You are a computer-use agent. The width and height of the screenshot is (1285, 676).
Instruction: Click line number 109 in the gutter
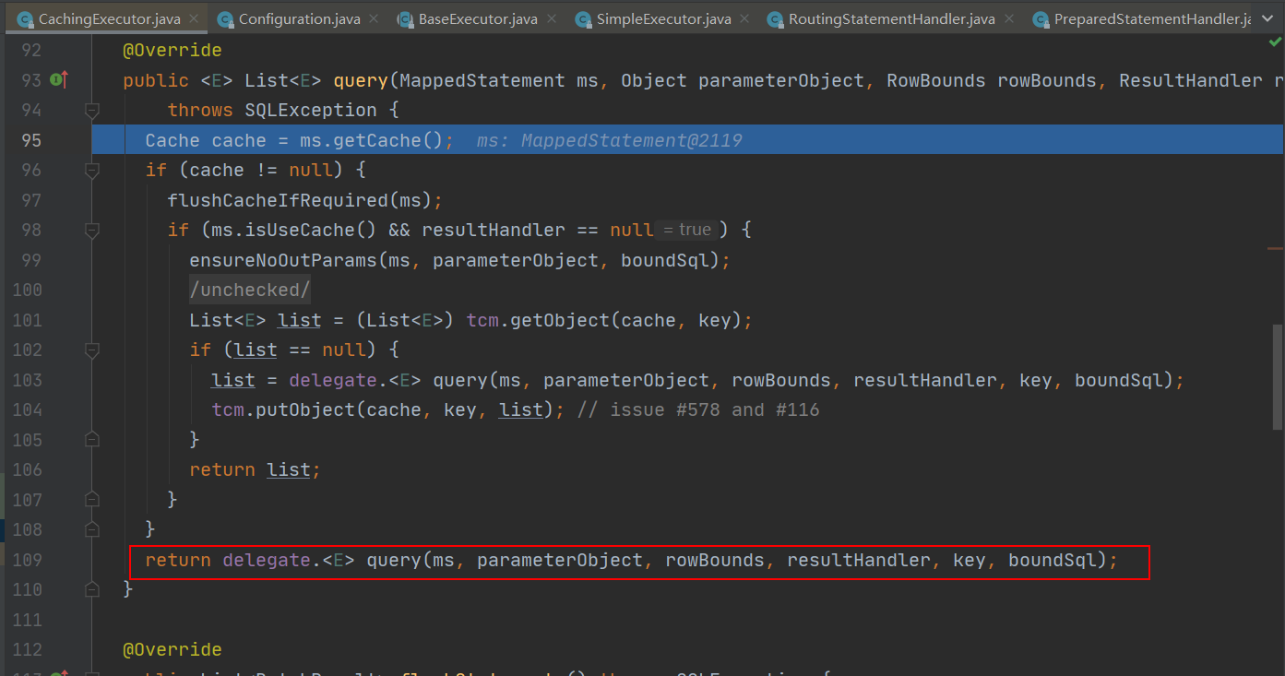click(x=26, y=560)
